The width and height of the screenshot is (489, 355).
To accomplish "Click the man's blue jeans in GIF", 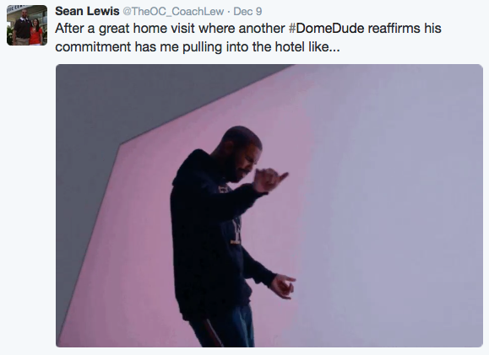I will [x=223, y=327].
